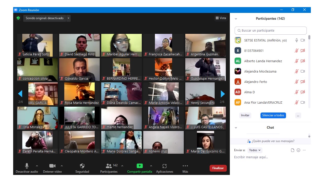Open participants panel three-dots options button

point(298,115)
